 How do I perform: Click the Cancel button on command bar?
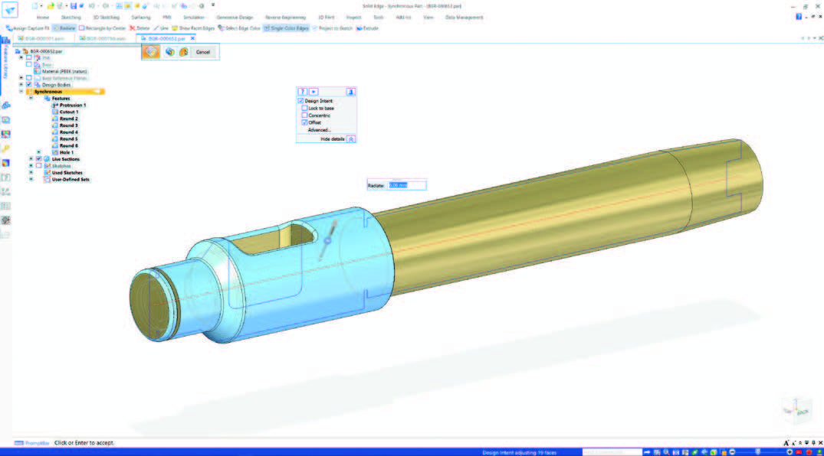(203, 52)
